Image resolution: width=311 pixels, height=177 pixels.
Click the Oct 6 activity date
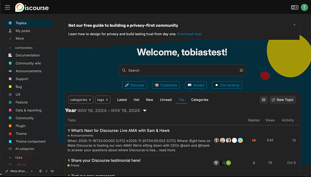coord(291,163)
